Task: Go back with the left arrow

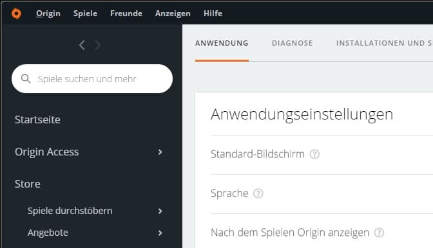Action: point(82,45)
